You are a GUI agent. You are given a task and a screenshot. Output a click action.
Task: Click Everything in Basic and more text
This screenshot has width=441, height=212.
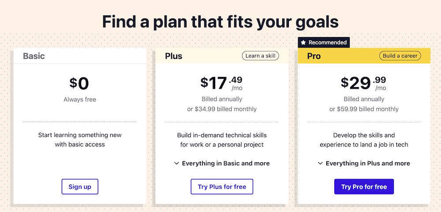click(226, 163)
